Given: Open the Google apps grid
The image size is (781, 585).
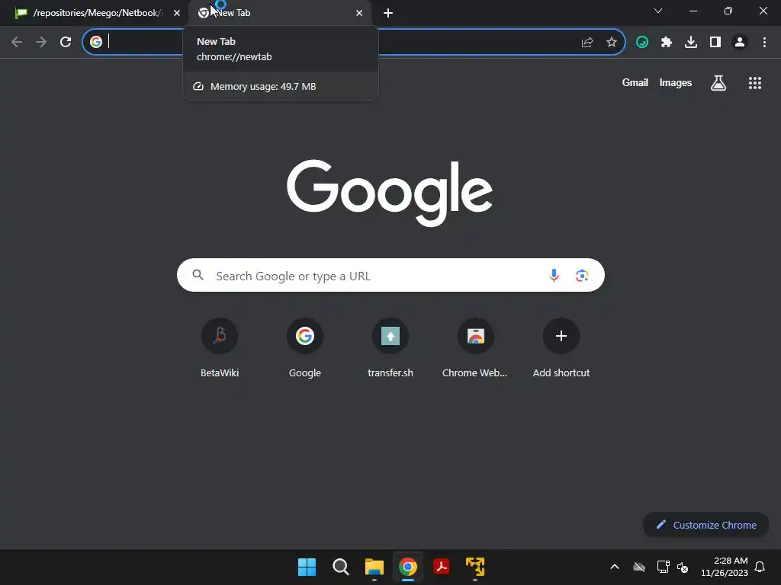Looking at the screenshot, I should (755, 83).
